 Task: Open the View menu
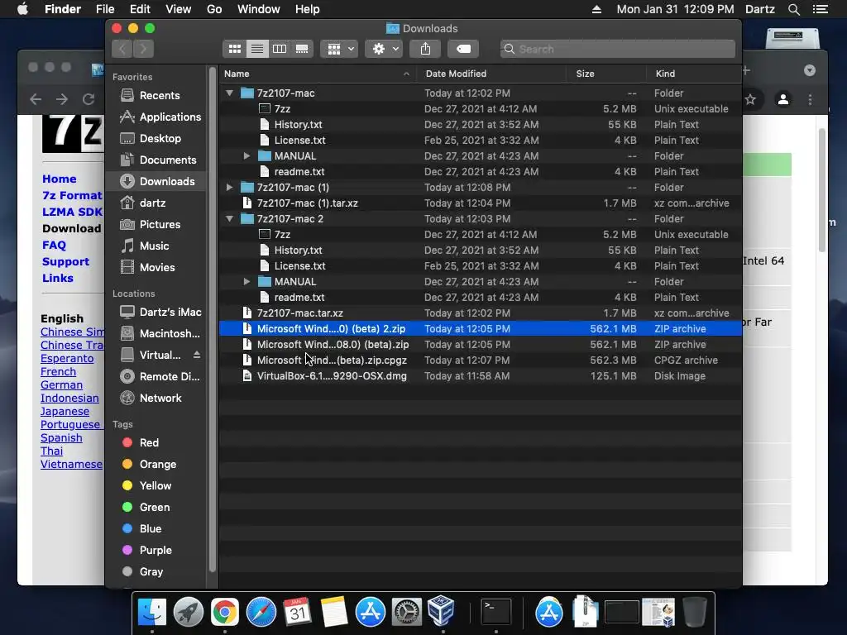point(179,9)
